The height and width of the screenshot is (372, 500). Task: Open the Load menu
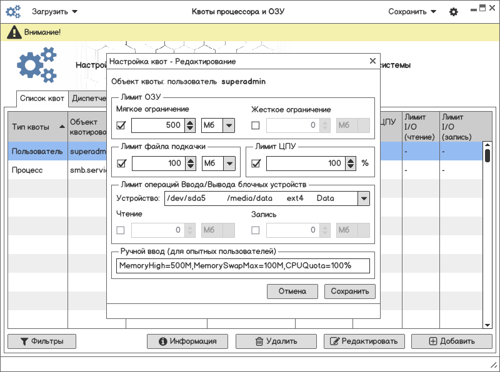coord(55,11)
